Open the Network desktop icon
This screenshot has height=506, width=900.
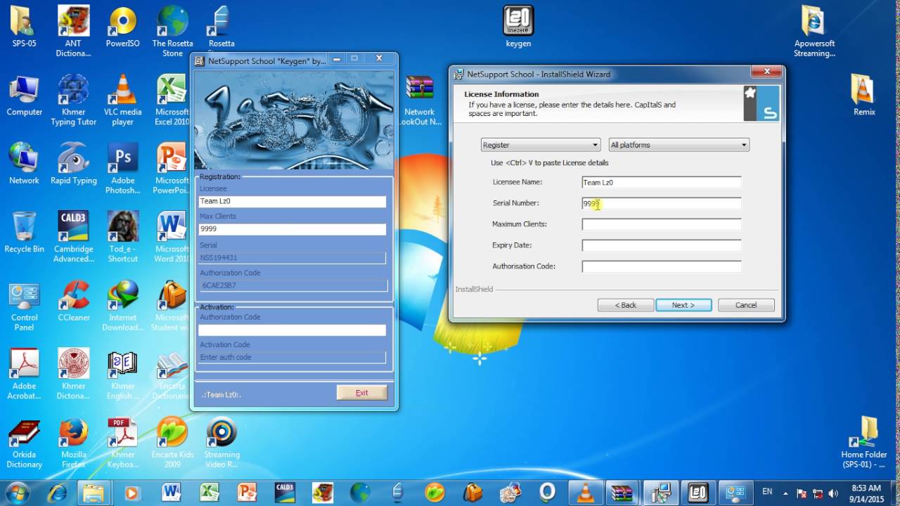click(24, 164)
